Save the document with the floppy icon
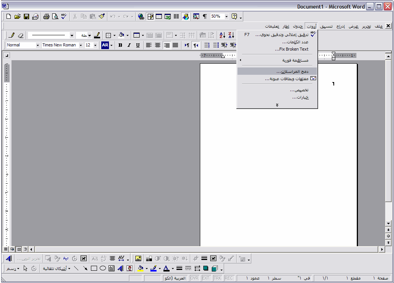The image size is (394, 283). coord(26,16)
